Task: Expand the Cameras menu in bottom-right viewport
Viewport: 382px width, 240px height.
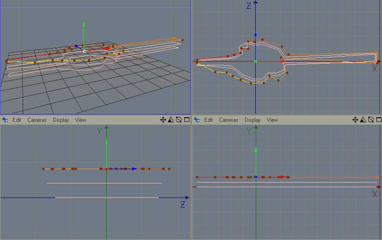Action: click(x=228, y=120)
